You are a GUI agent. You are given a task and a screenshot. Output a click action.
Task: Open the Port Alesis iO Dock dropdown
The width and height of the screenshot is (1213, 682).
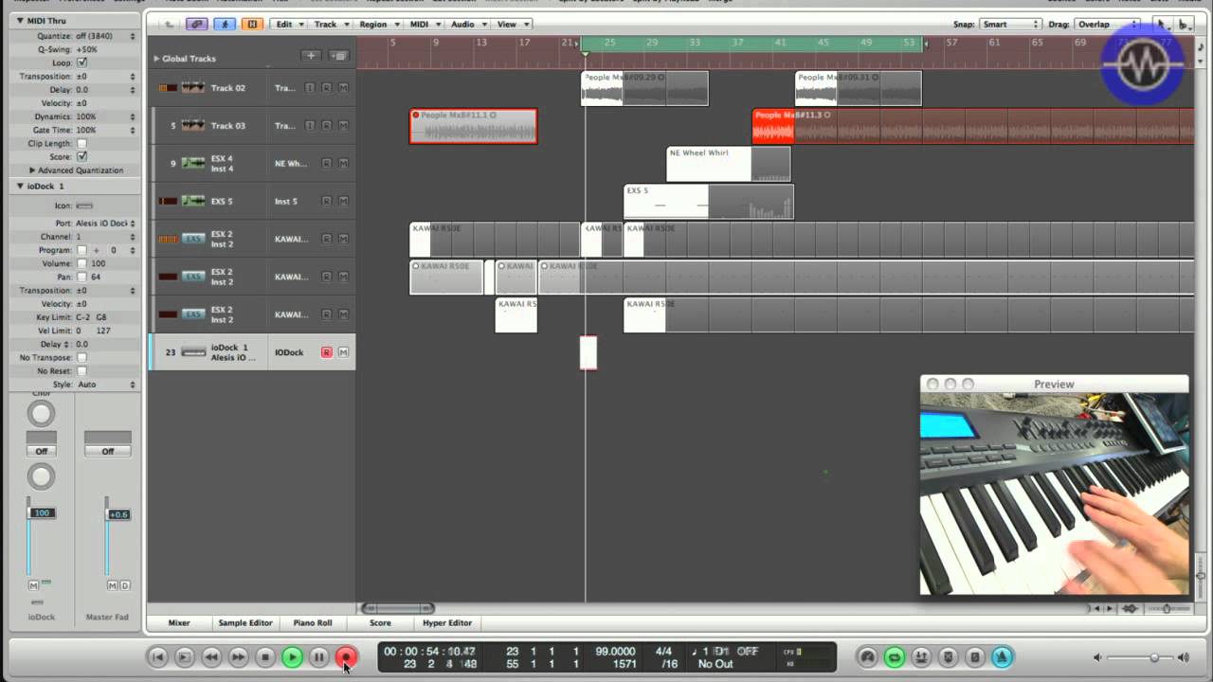point(106,224)
